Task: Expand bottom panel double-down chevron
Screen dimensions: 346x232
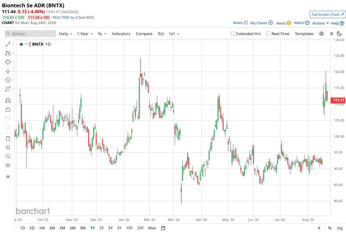Action: 319,228
